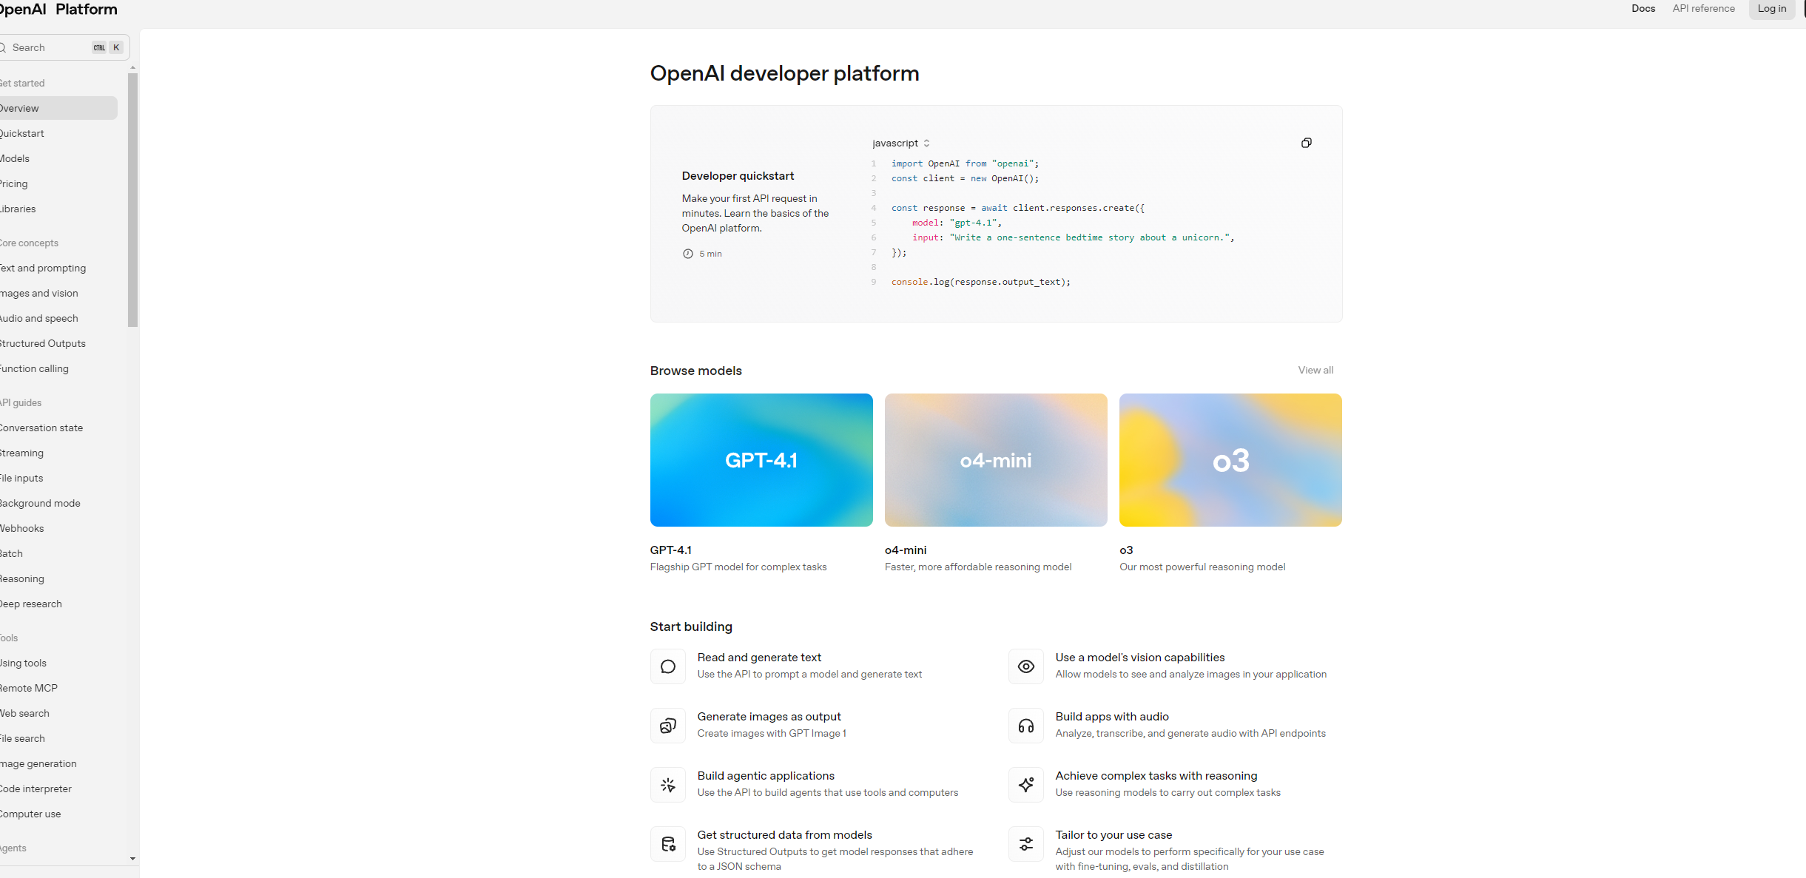Click View all models link
The image size is (1806, 878).
(x=1315, y=370)
